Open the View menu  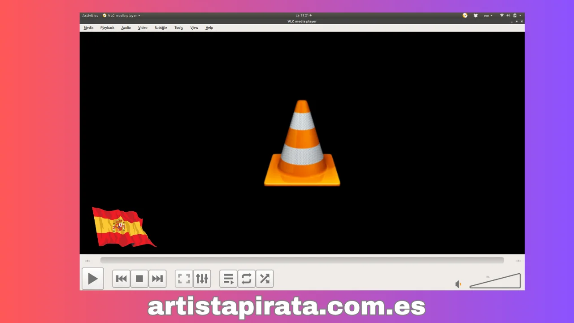(x=194, y=28)
